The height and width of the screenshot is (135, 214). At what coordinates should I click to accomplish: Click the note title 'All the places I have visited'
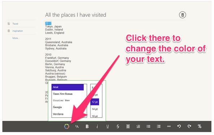(76, 15)
